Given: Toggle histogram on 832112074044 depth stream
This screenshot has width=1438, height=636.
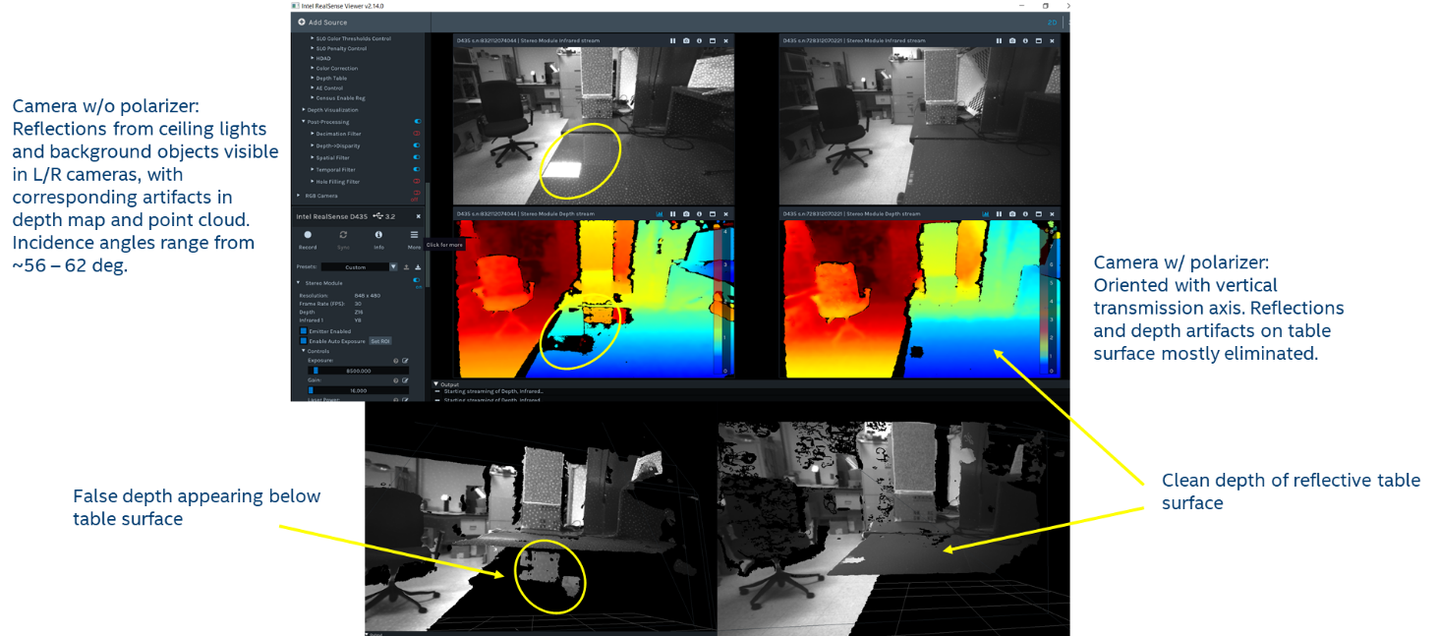Looking at the screenshot, I should [661, 213].
